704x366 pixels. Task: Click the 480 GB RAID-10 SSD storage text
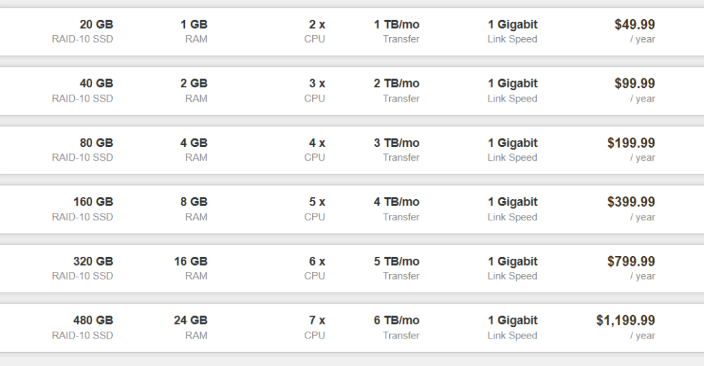pyautogui.click(x=82, y=327)
